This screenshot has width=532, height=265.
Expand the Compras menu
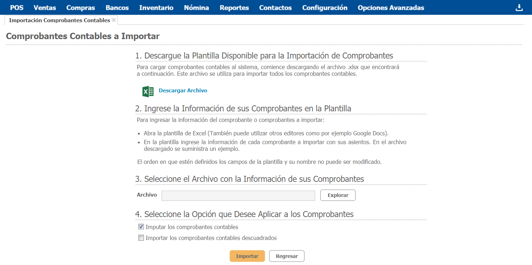tap(80, 8)
